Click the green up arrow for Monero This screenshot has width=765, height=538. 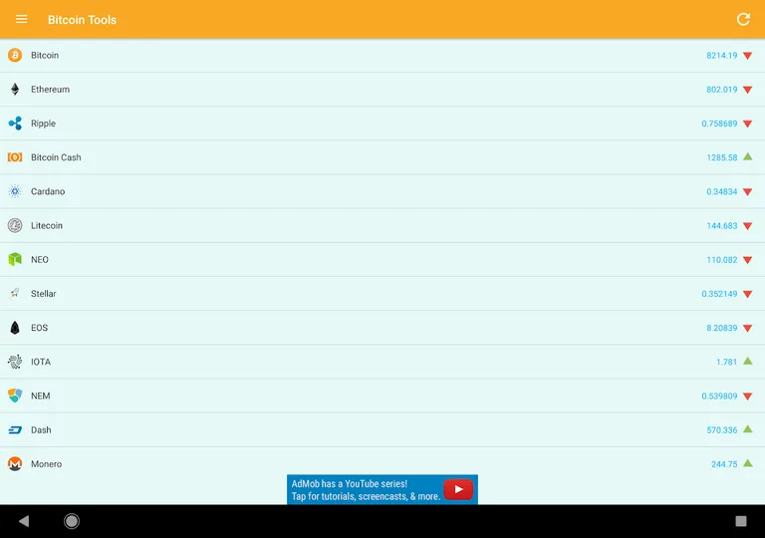[x=747, y=463]
